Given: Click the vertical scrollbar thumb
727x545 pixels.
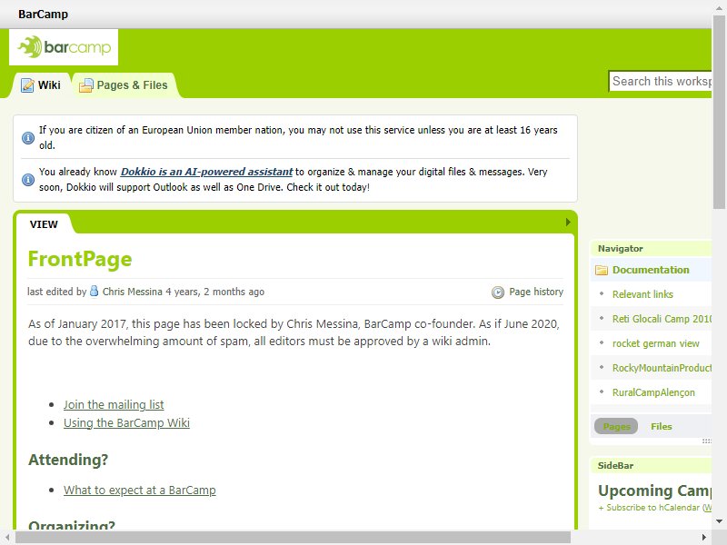Looking at the screenshot, I should [x=719, y=112].
